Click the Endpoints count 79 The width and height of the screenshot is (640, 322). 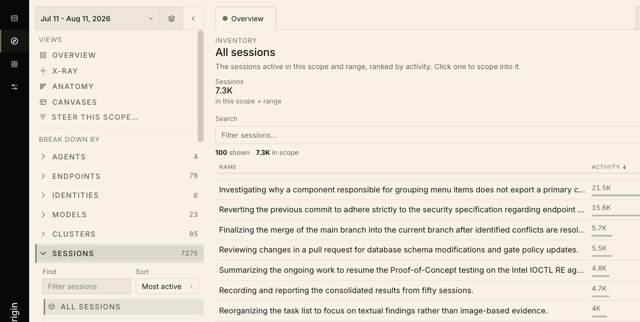[194, 176]
